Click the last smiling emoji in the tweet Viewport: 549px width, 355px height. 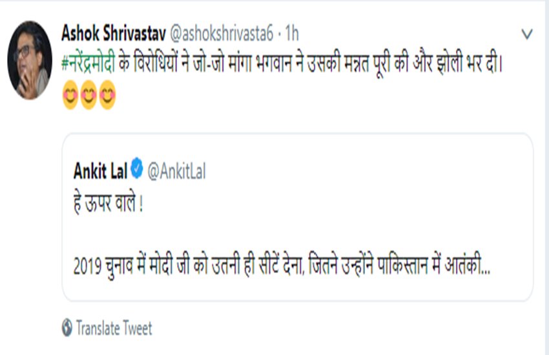107,97
